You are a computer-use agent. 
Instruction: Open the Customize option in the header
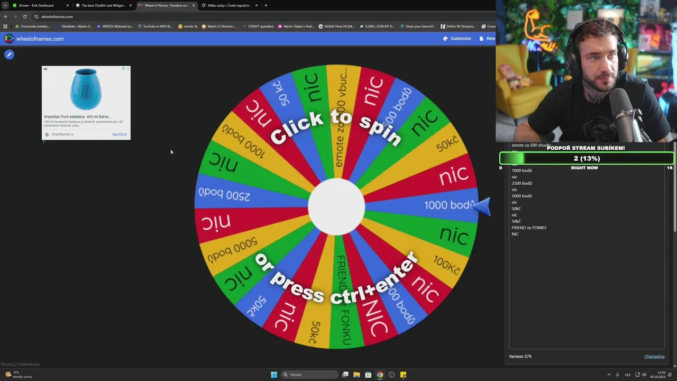tap(457, 39)
